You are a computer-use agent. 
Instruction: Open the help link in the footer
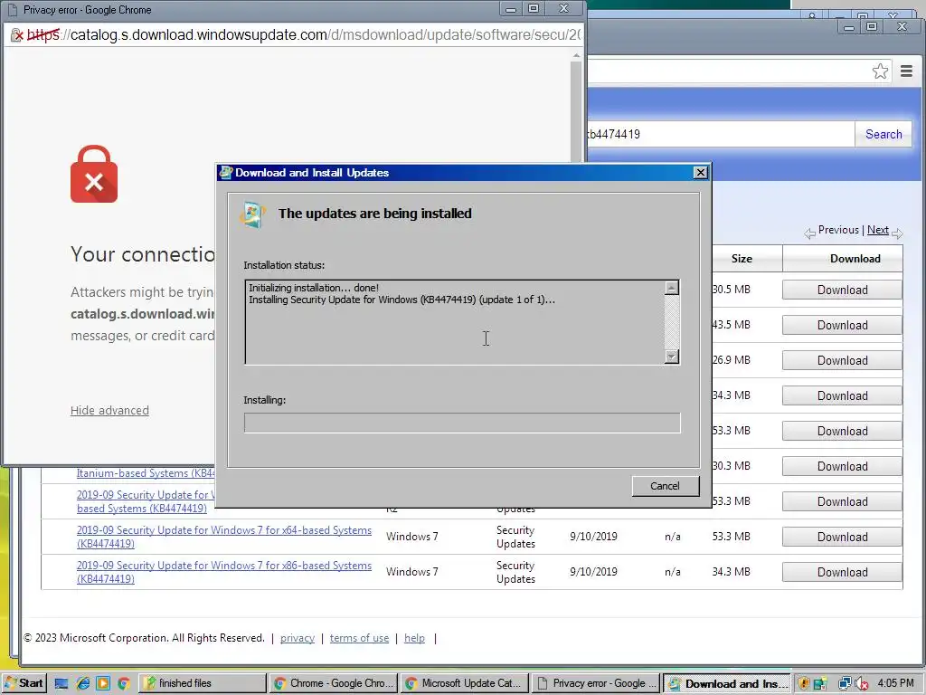tap(414, 638)
